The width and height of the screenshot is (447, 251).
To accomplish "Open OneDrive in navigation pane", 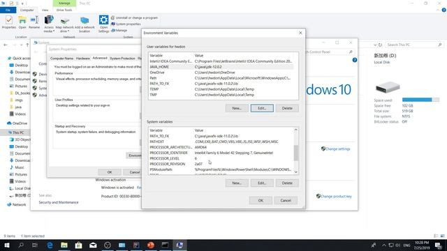I will pos(17,123).
